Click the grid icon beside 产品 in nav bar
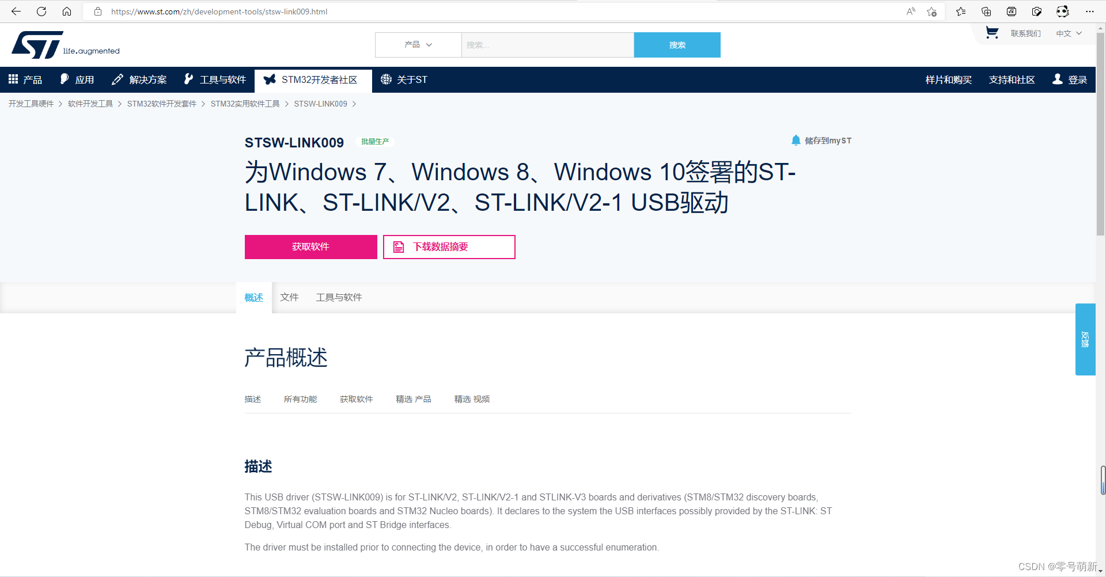1106x577 pixels. coord(13,79)
